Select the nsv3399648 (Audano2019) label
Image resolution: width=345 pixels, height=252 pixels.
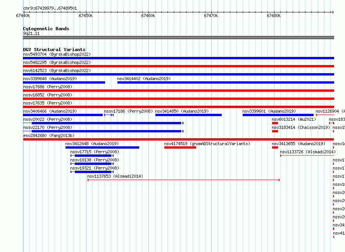click(50, 79)
